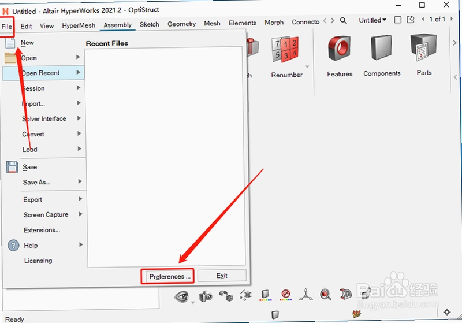The width and height of the screenshot is (462, 323).
Task: Select the Assembly ribbon tab
Action: (x=118, y=25)
